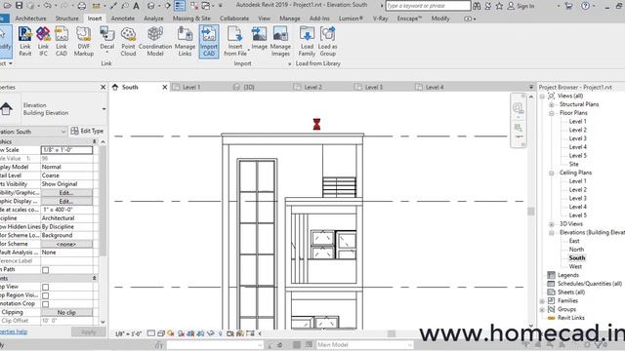Open the Architecture ribbon tab
Viewport: 625px width, 351px height.
pos(30,19)
